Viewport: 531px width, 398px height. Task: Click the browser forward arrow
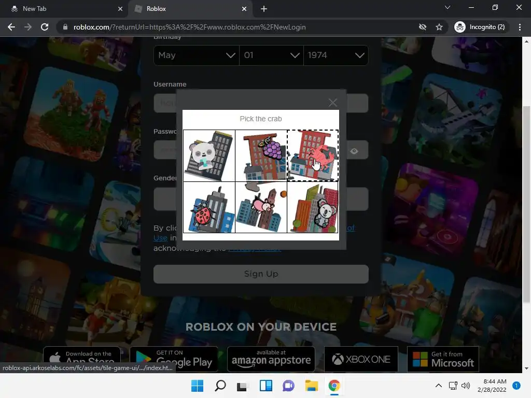pos(28,27)
